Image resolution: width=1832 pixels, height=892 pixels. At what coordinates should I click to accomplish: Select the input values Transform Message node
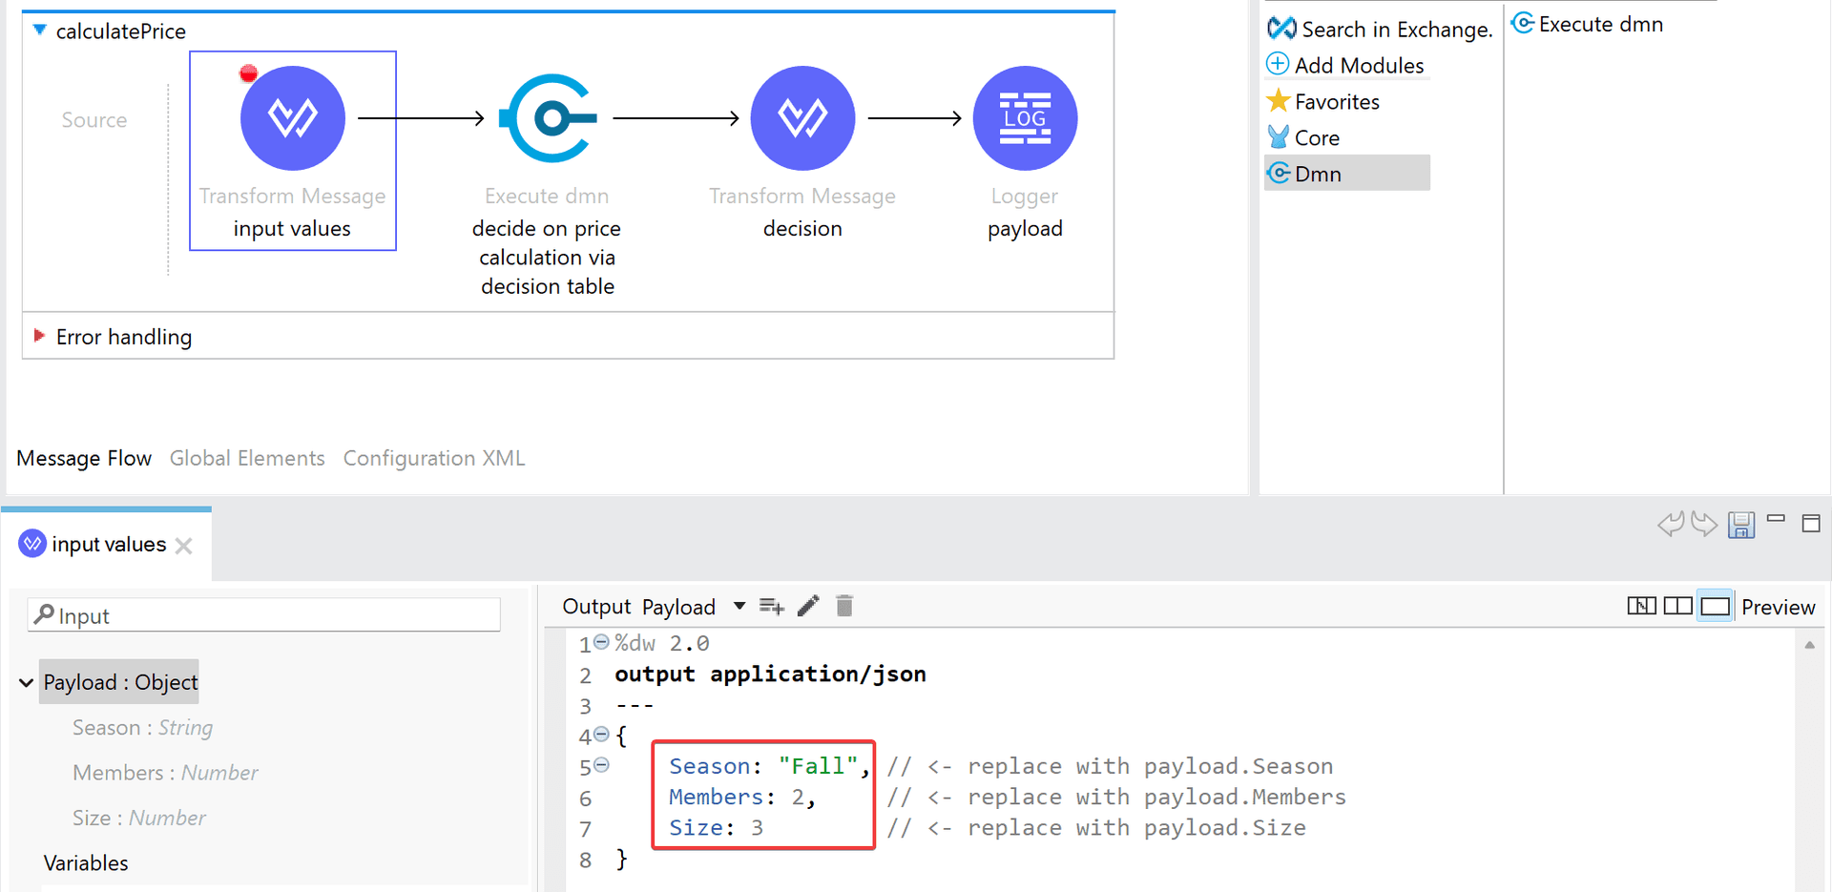(x=292, y=118)
